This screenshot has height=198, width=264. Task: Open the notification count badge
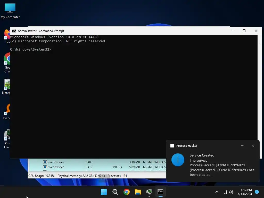coord(257,192)
